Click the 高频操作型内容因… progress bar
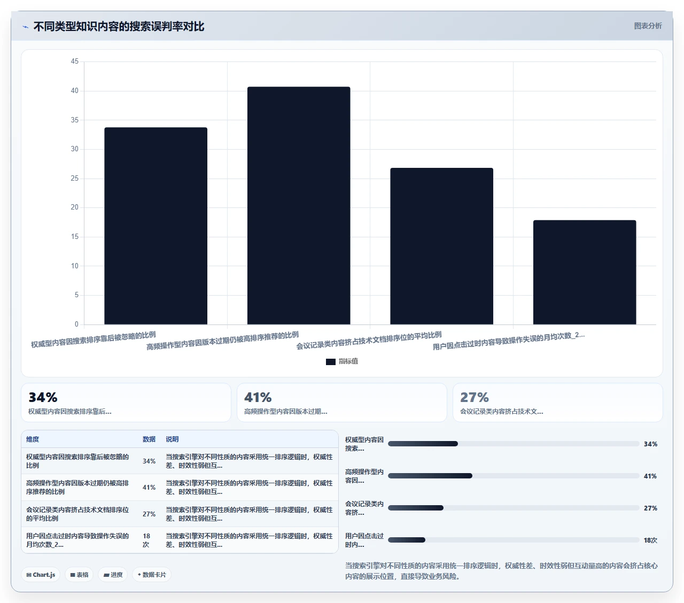Viewport: 684px width, 603px height. (514, 476)
